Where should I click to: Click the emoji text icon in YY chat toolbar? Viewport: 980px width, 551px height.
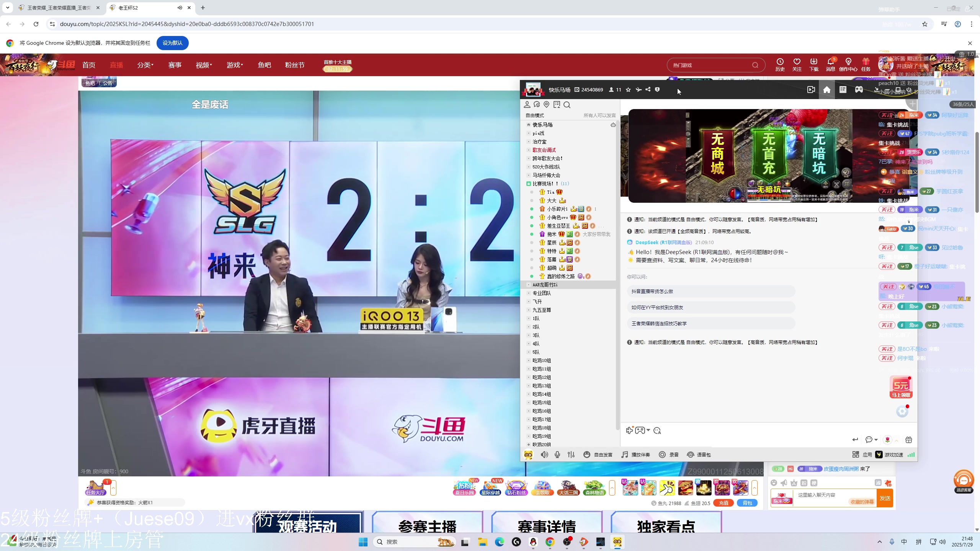(657, 430)
